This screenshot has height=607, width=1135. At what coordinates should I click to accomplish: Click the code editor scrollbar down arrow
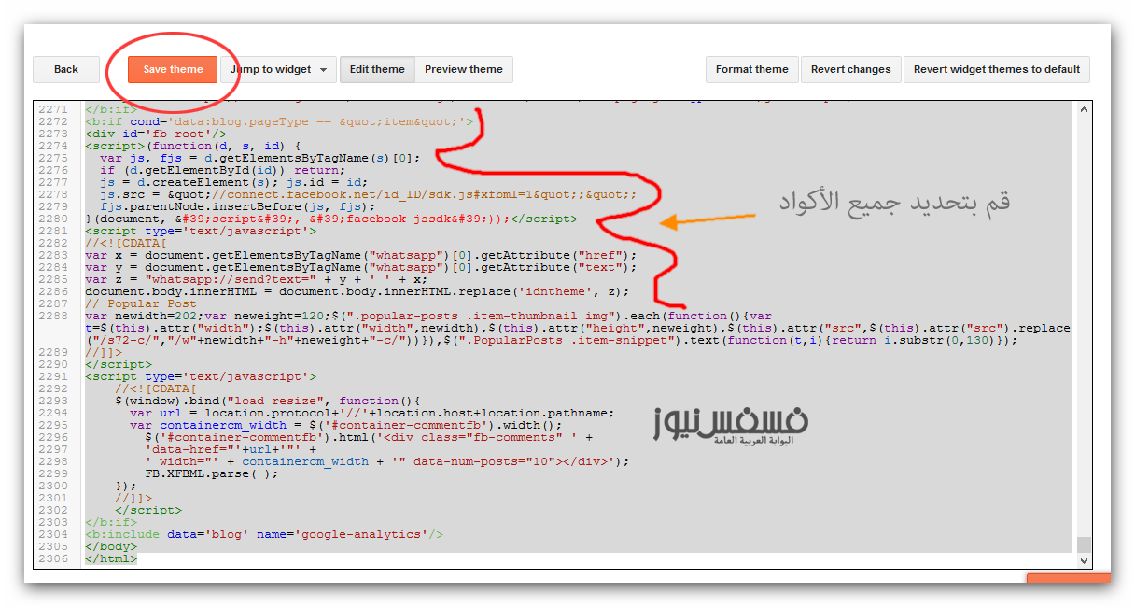(x=1084, y=560)
